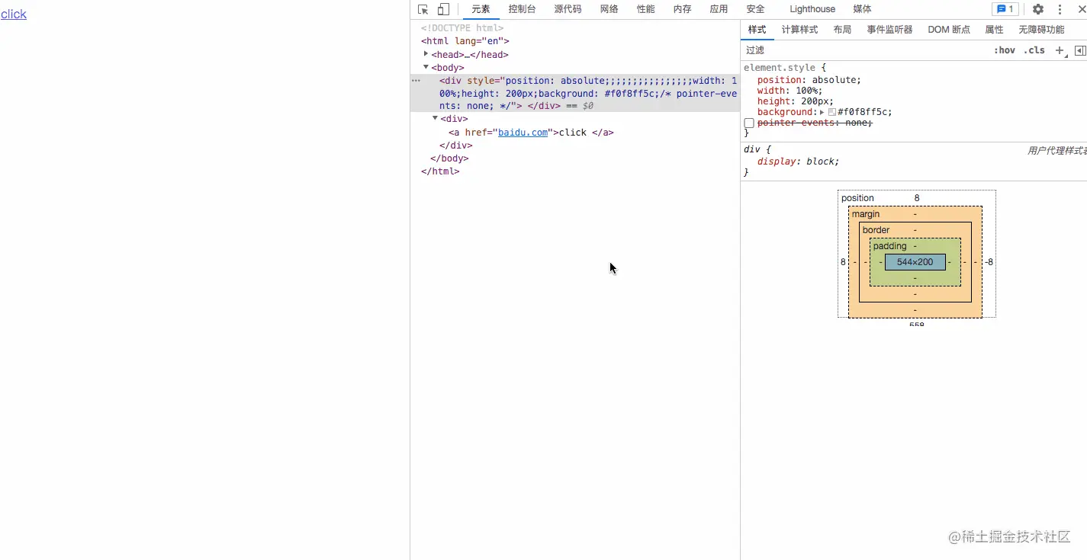This screenshot has height=560, width=1087.
Task: Follow the baidu.com href link
Action: click(x=523, y=132)
